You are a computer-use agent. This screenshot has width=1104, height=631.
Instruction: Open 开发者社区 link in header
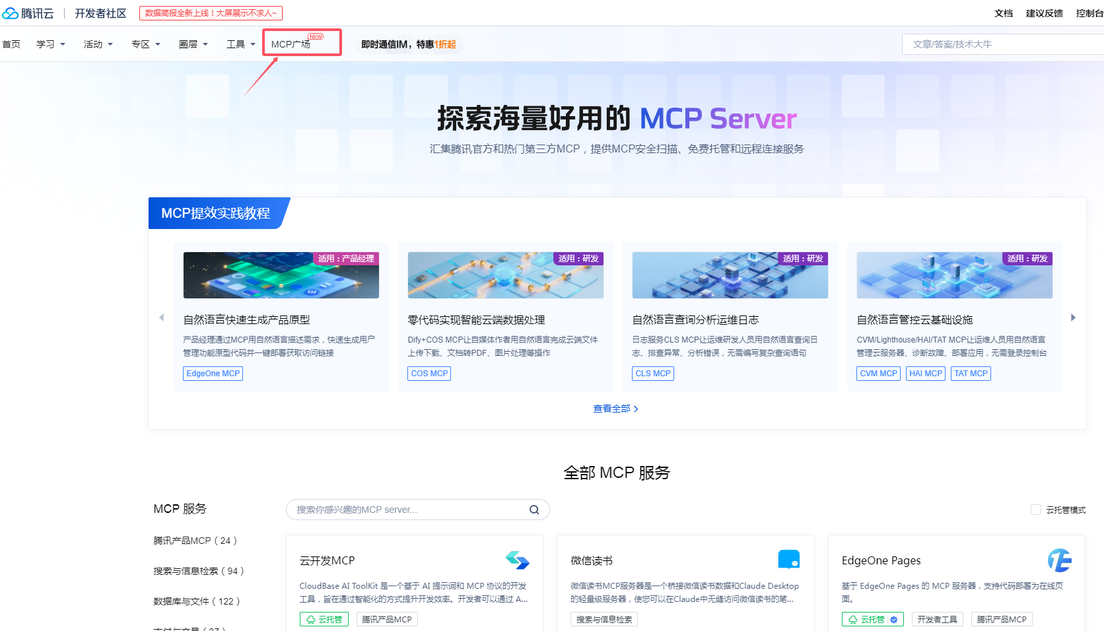(x=100, y=13)
